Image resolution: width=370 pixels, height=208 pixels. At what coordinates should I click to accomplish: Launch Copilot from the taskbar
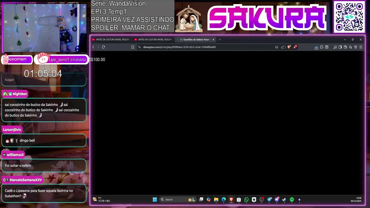pos(208,200)
